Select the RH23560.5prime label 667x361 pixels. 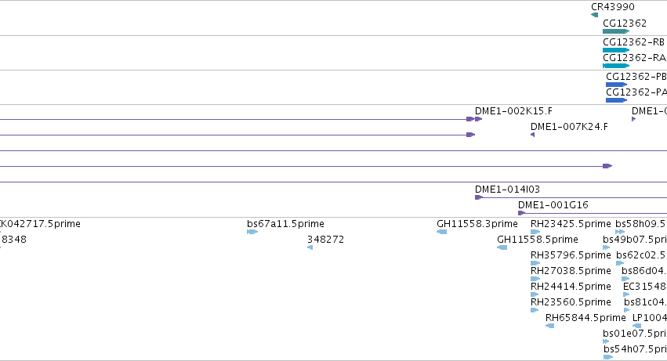[x=571, y=302]
